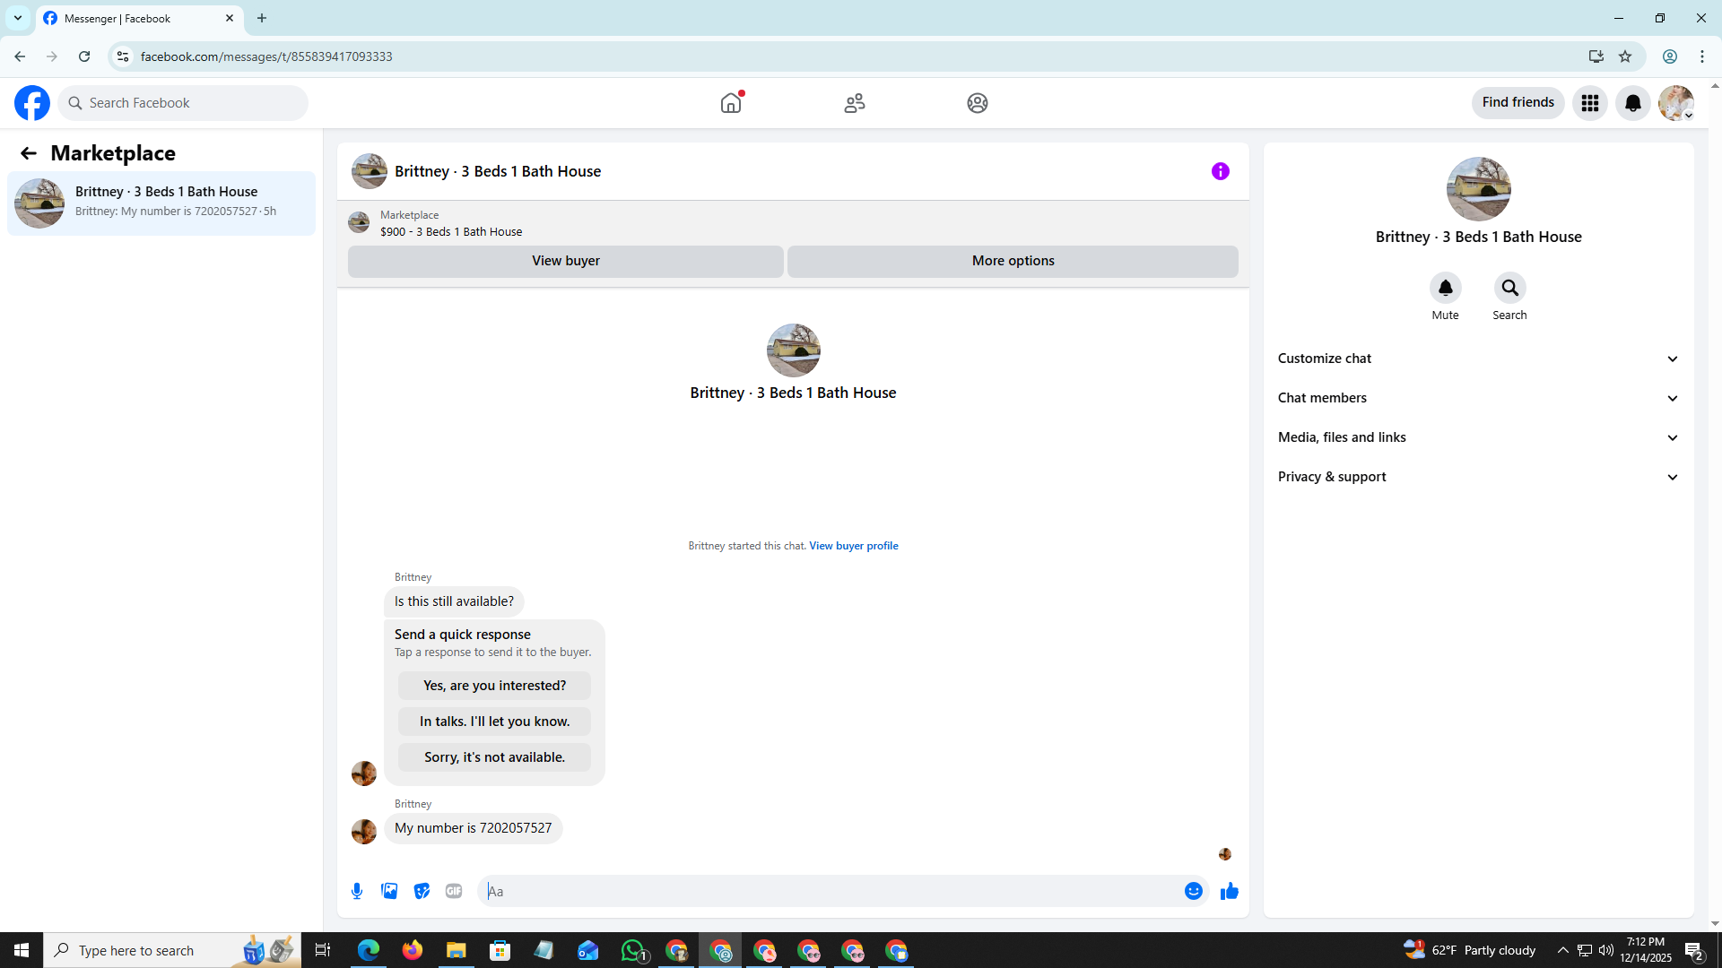1722x968 pixels.
Task: Go to the Facebook Home tab
Action: tap(731, 103)
